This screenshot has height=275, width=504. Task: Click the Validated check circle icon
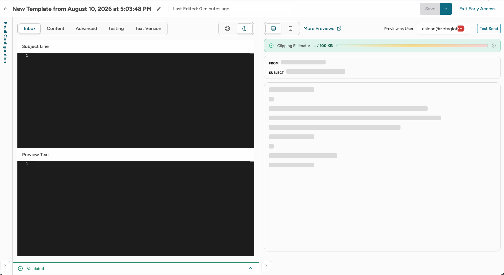pos(20,269)
